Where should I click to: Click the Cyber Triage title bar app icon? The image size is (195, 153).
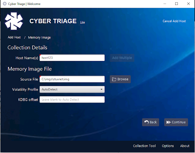click(5, 4)
